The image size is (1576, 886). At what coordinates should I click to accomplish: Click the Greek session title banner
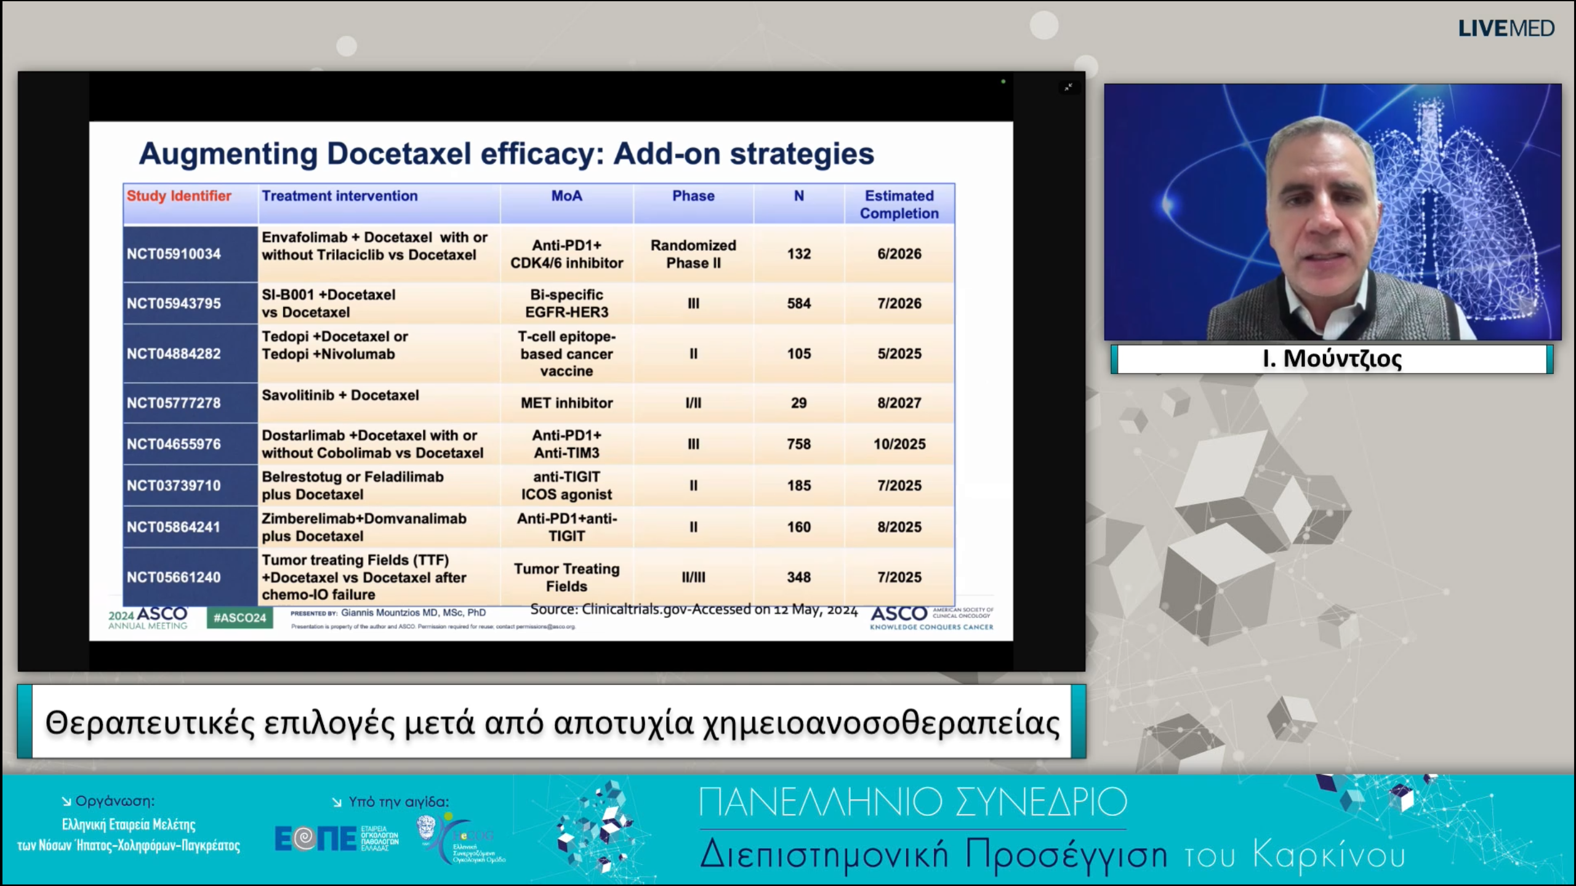click(x=552, y=722)
